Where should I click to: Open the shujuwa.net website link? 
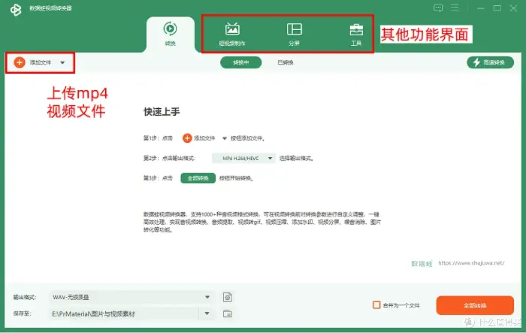pyautogui.click(x=471, y=263)
